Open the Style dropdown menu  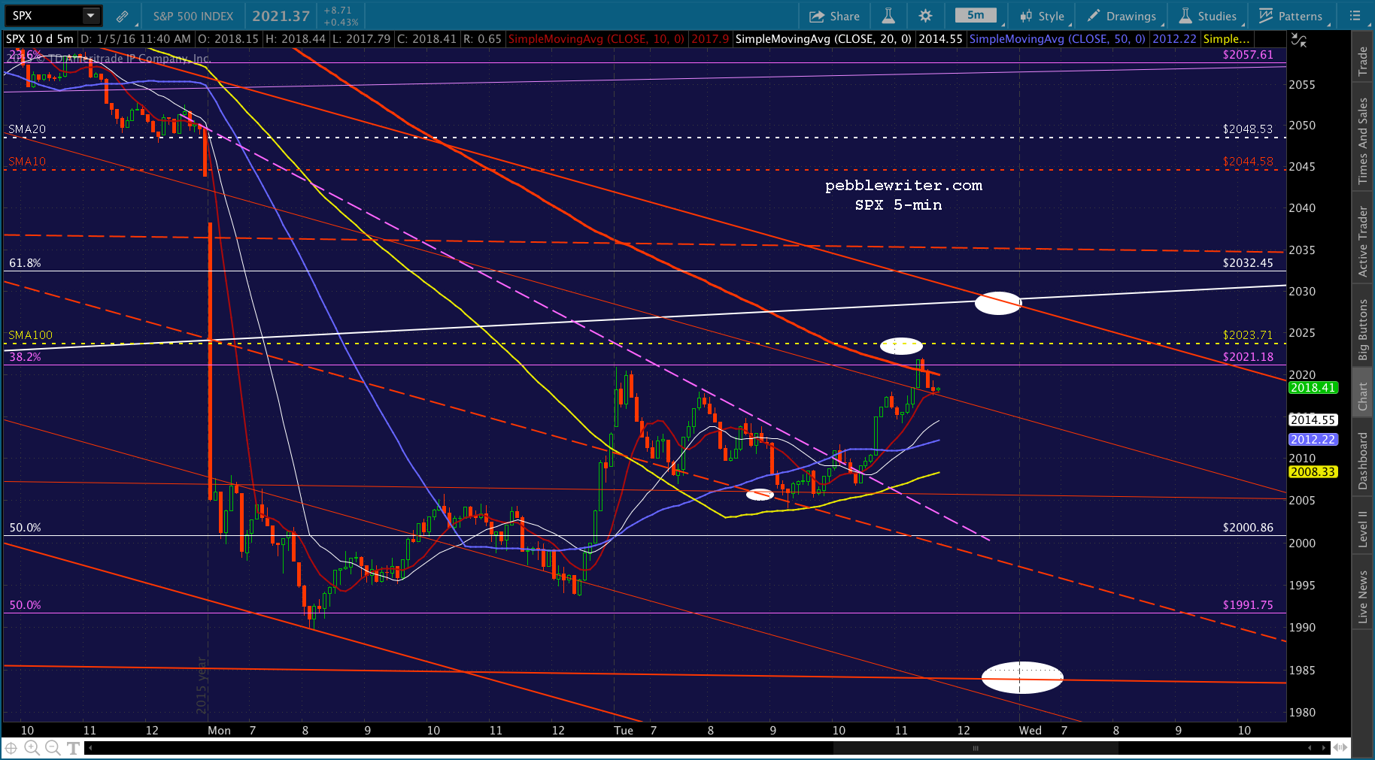(x=1042, y=16)
